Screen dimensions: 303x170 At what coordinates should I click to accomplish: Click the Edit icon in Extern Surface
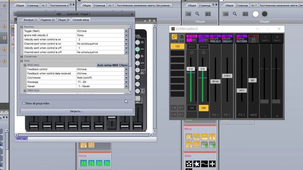click(x=182, y=37)
